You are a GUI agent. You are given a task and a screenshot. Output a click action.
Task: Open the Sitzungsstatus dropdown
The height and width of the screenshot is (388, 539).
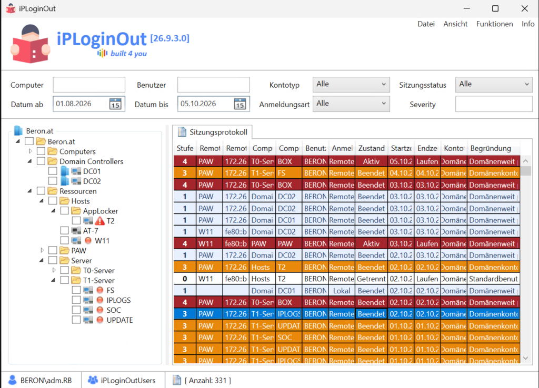[x=494, y=85]
